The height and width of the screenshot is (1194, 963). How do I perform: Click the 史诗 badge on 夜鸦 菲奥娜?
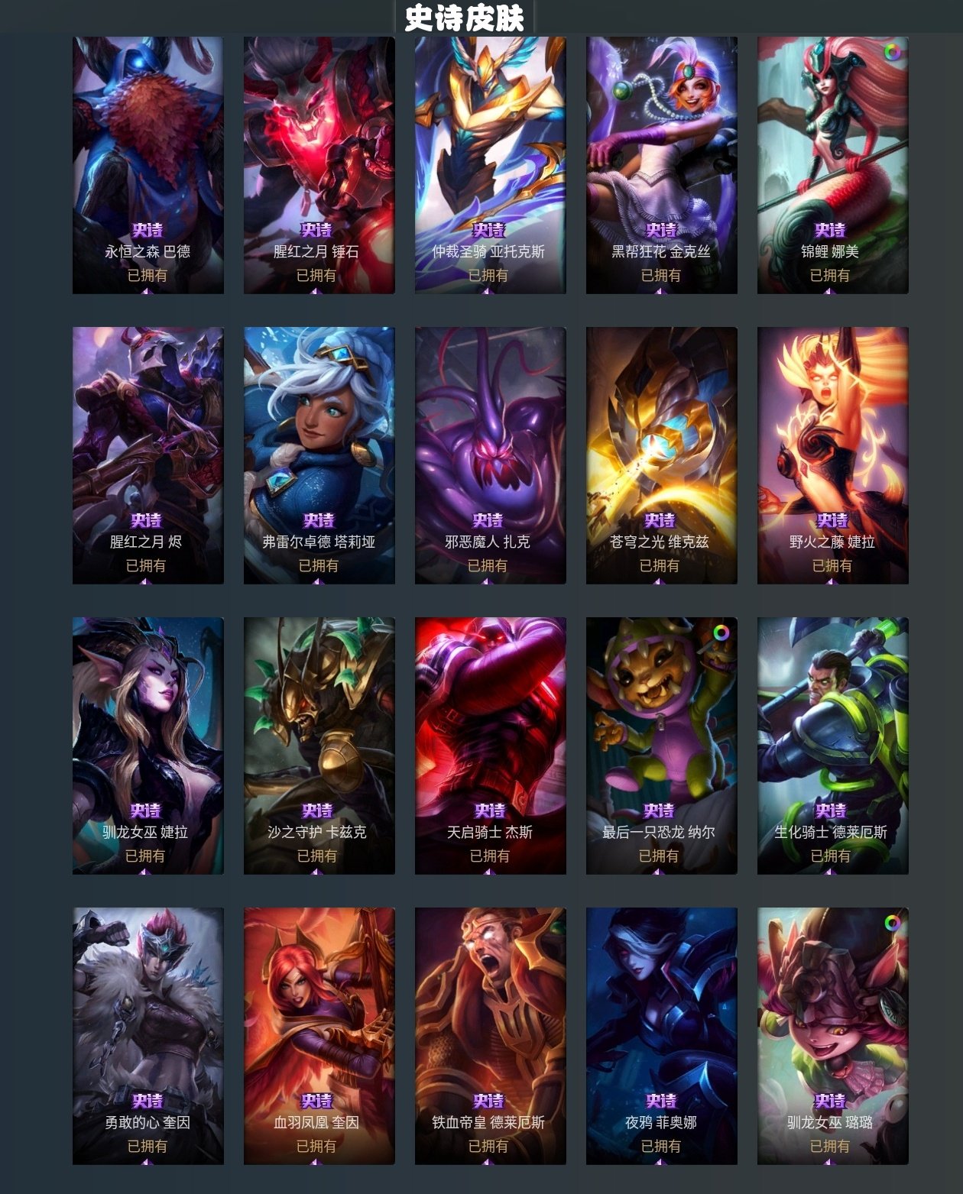661,1101
